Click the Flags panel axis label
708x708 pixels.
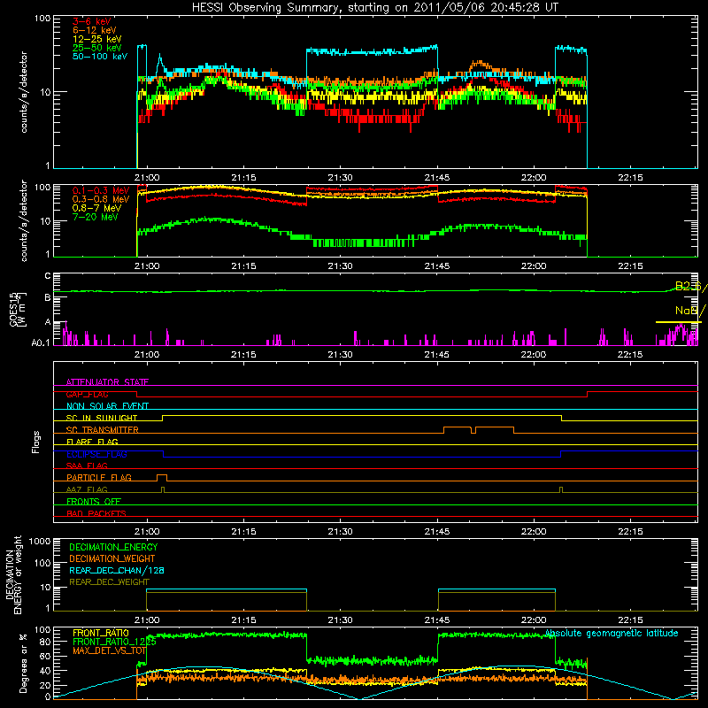36,442
